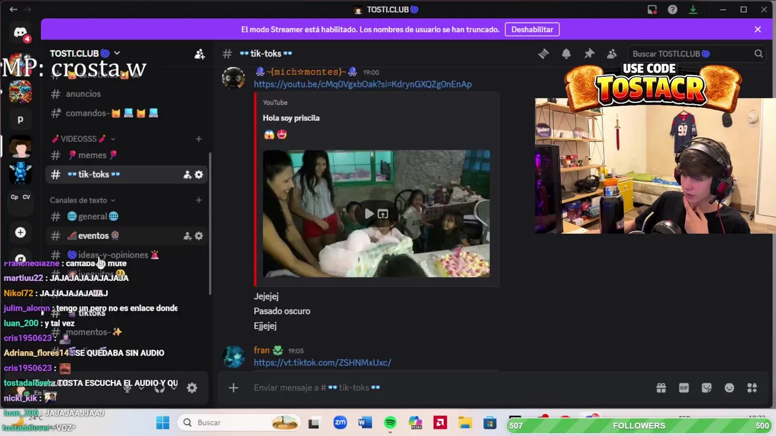Play the embedded YouTube video

369,214
